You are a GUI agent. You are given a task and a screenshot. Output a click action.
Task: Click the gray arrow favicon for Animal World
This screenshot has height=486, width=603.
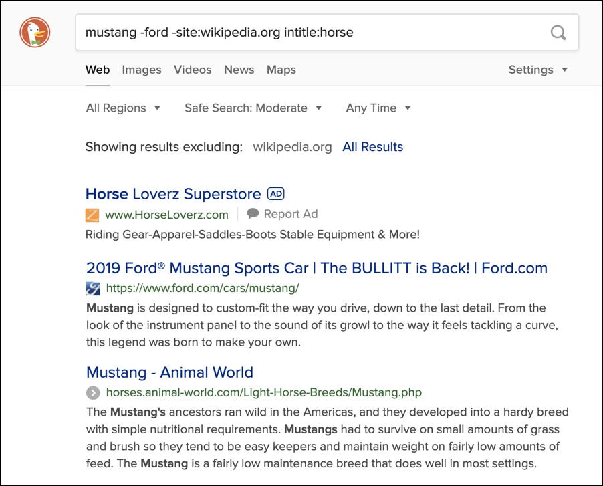(93, 393)
